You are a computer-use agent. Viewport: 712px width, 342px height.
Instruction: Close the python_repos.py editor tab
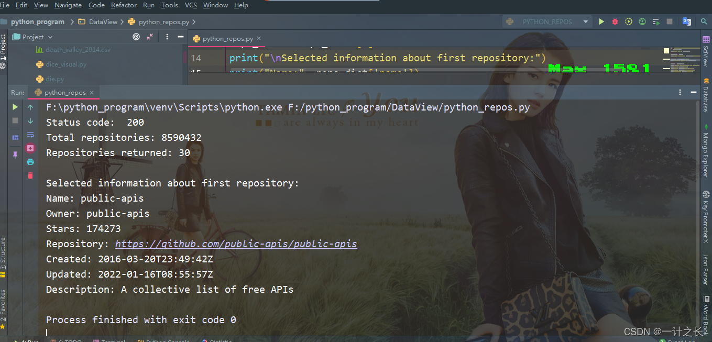pos(259,39)
